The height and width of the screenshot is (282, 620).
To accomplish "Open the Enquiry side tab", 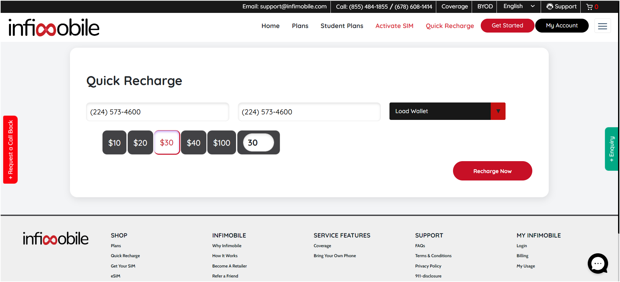I will coord(611,149).
